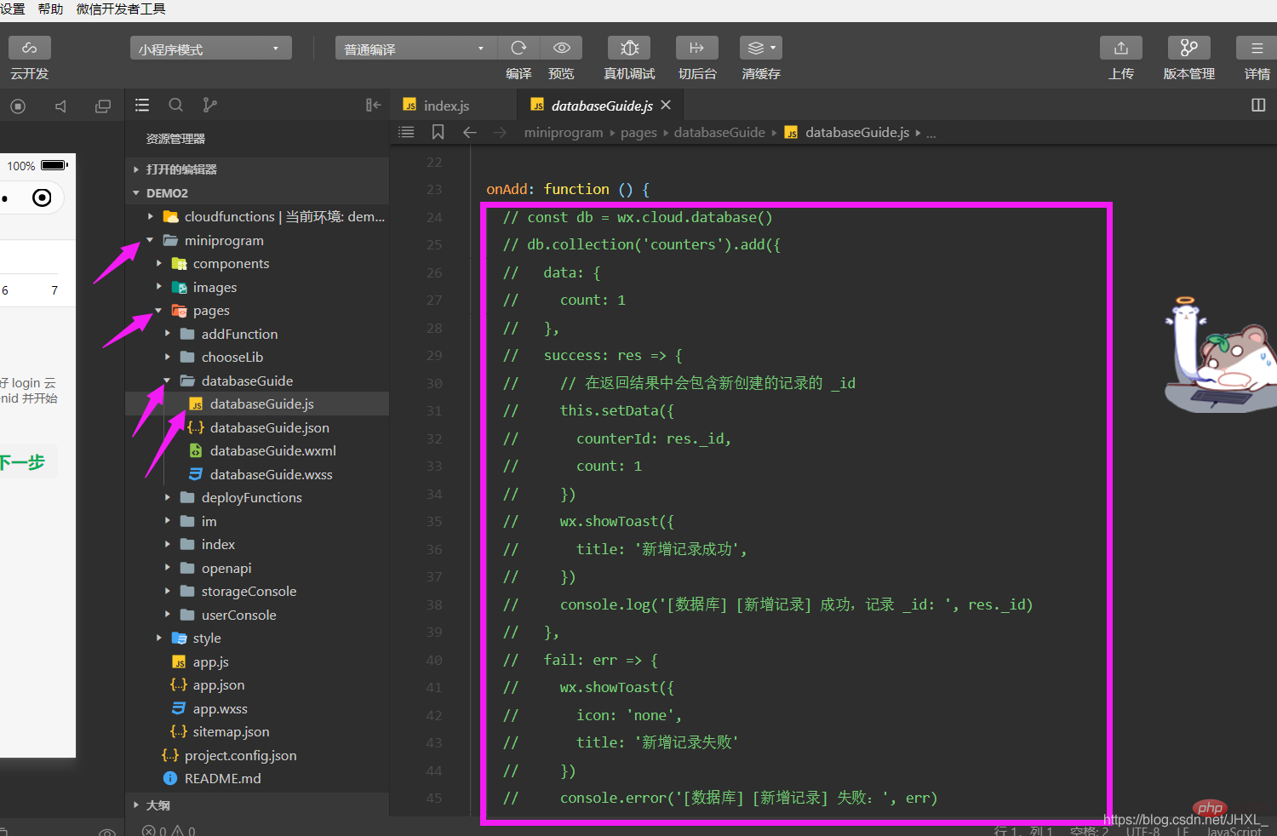This screenshot has height=836, width=1277.
Task: Open the 微信开发者工具 menu
Action: point(121,9)
